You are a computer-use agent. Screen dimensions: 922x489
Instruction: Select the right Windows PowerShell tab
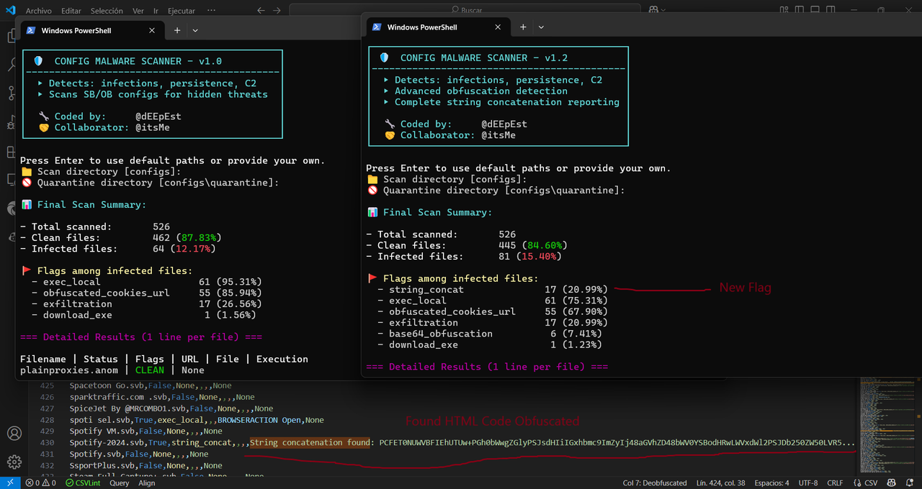437,27
